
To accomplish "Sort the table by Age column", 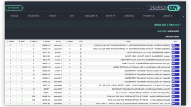I will [58, 41].
